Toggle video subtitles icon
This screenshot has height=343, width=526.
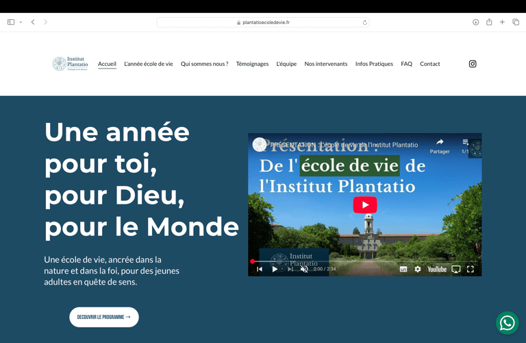coord(403,269)
